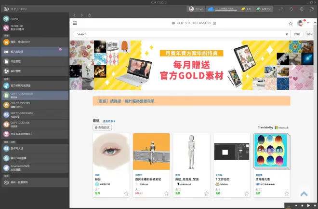318x209 pixels.
Task: Click the CLIP STUDIO ASSETS header title
Action: point(194,23)
